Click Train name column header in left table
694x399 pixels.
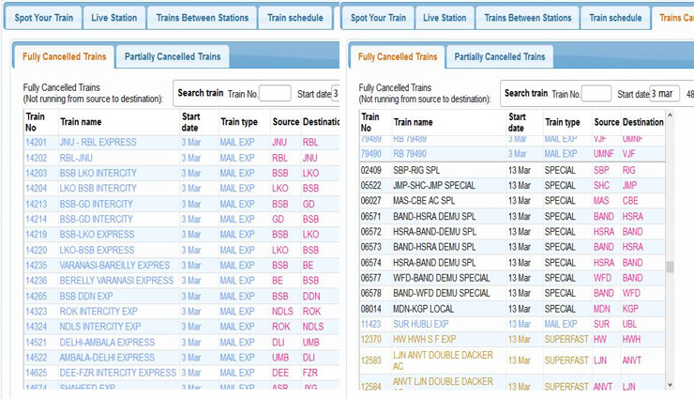tap(81, 122)
